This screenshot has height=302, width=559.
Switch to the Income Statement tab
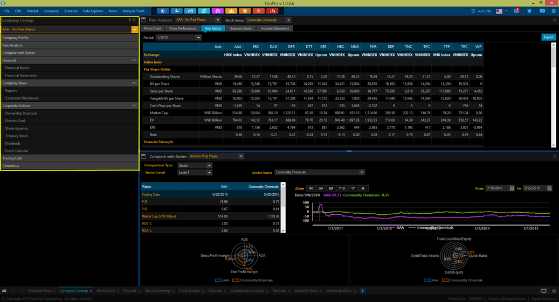click(275, 28)
